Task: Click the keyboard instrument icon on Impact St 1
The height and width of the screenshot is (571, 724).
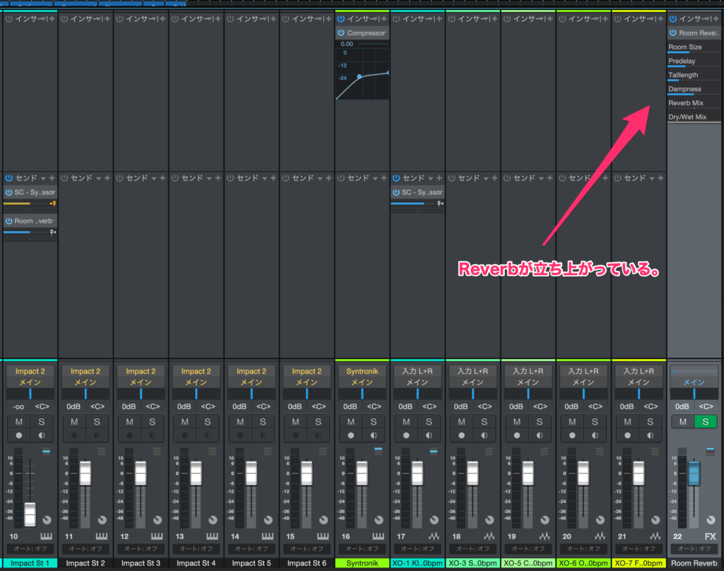Action: [x=47, y=537]
